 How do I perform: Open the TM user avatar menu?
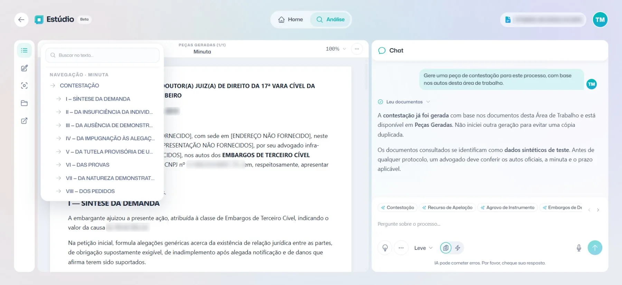600,20
